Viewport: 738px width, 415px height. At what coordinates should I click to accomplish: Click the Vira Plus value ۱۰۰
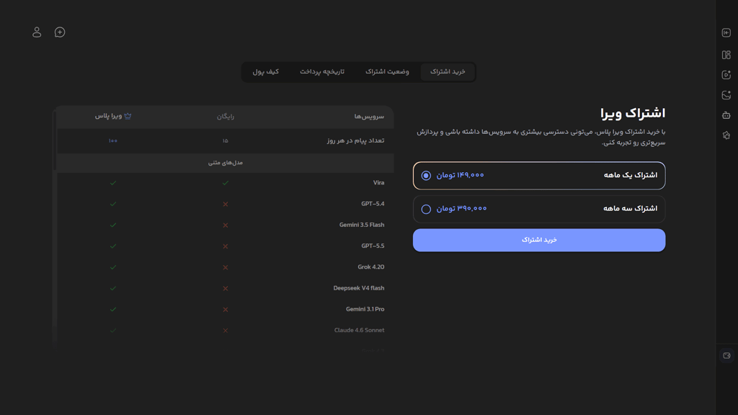[x=113, y=140]
